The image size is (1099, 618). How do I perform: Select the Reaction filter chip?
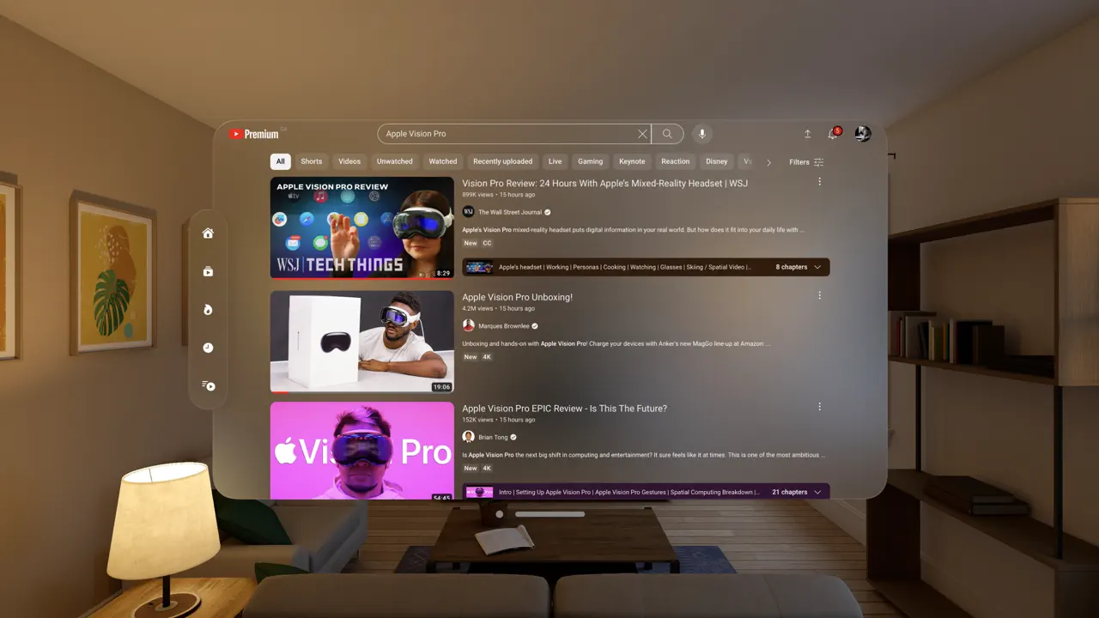pos(676,161)
